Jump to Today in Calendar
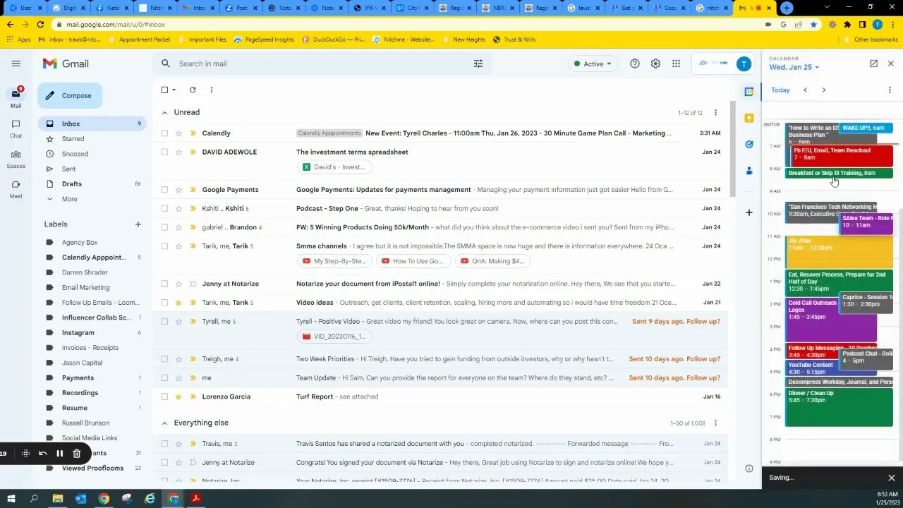The image size is (903, 508). (780, 90)
